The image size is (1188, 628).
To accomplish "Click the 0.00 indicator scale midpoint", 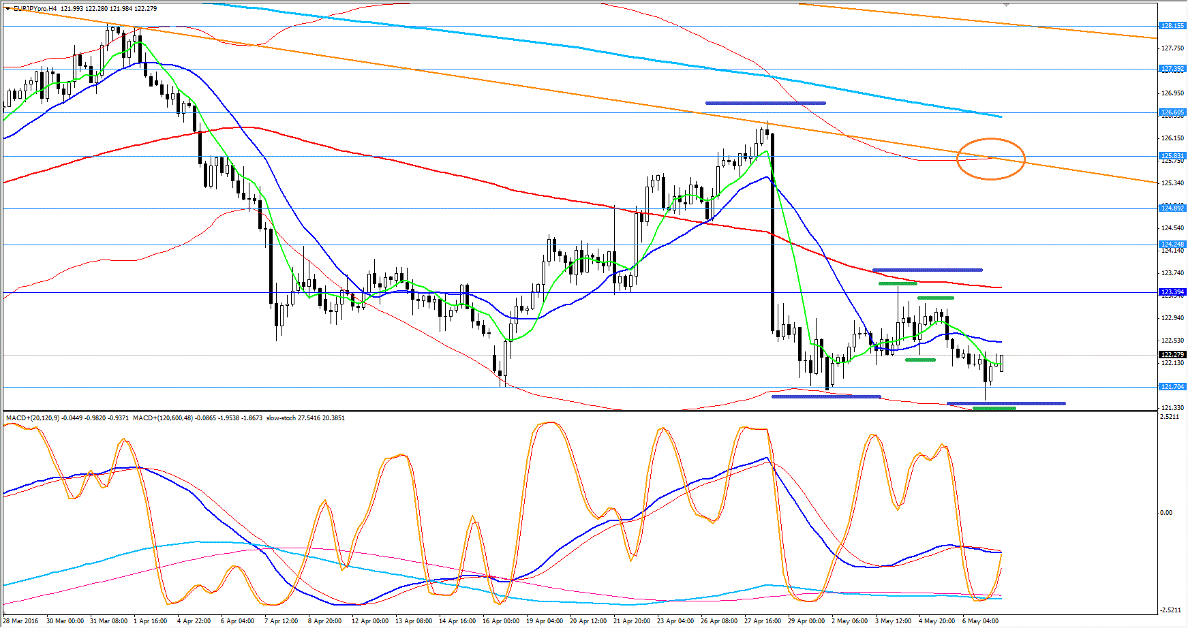I will tap(1166, 513).
